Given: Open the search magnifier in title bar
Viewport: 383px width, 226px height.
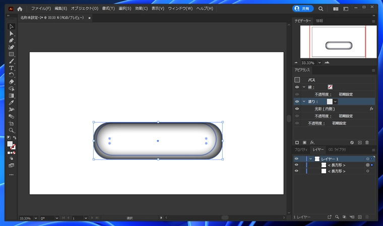Looking at the screenshot, I should click(321, 9).
